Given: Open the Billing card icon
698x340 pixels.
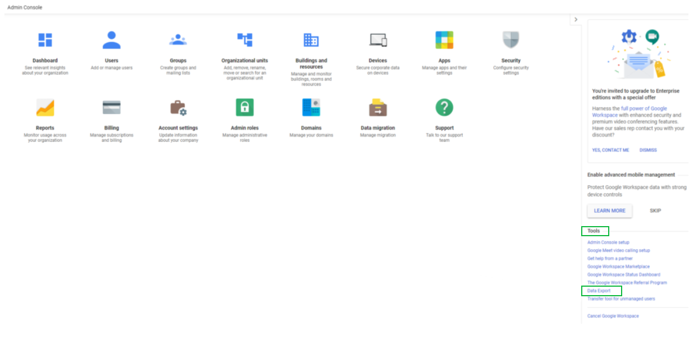Looking at the screenshot, I should click(111, 107).
